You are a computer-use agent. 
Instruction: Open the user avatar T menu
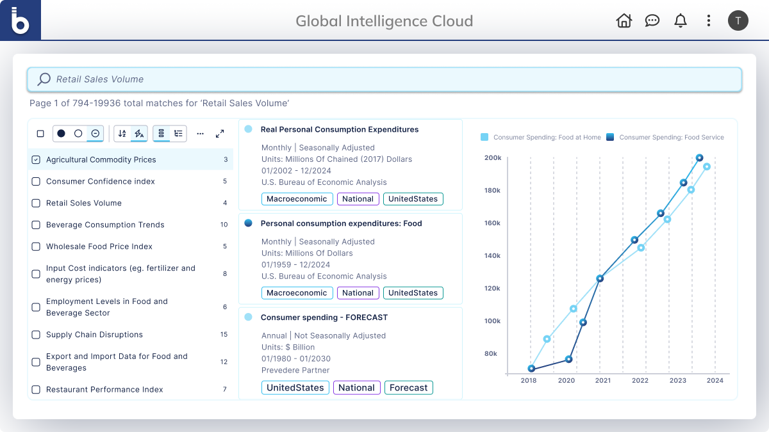tap(738, 20)
